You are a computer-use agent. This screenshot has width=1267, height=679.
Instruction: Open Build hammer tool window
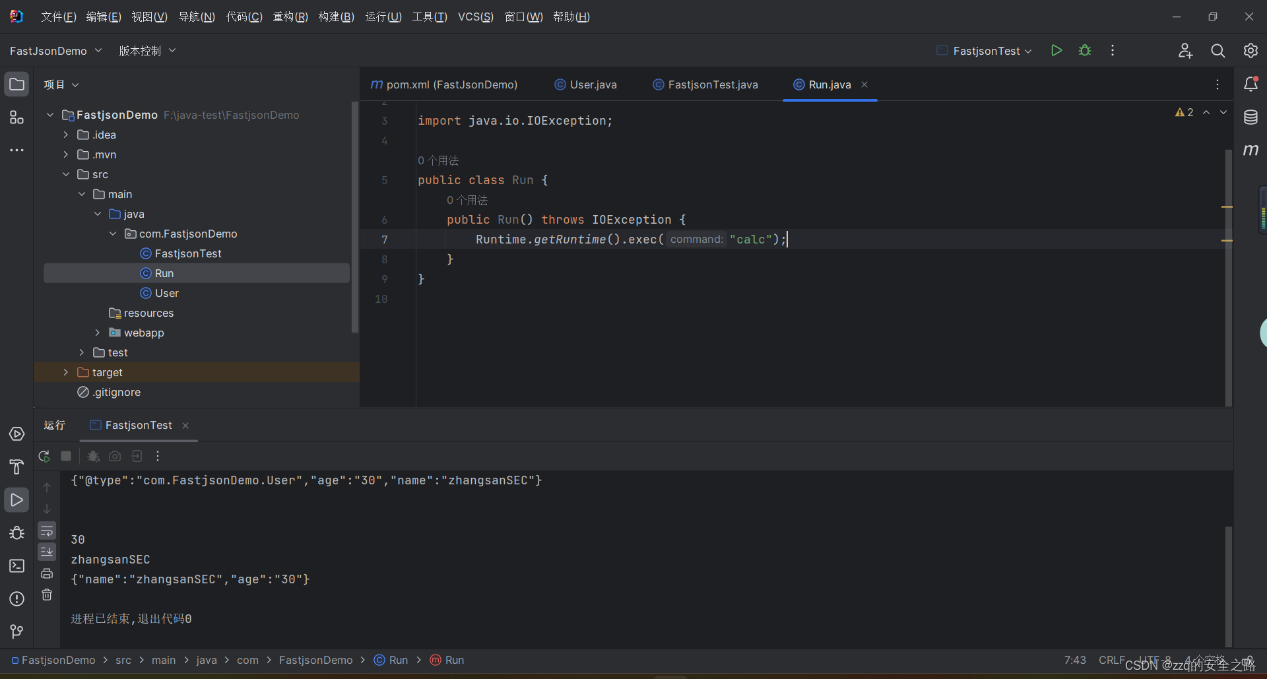pos(16,467)
